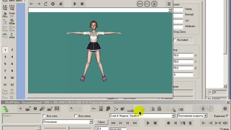The height and width of the screenshot is (130, 231).
Task: Click the 'Сброс' reset button
Action: tap(101, 122)
